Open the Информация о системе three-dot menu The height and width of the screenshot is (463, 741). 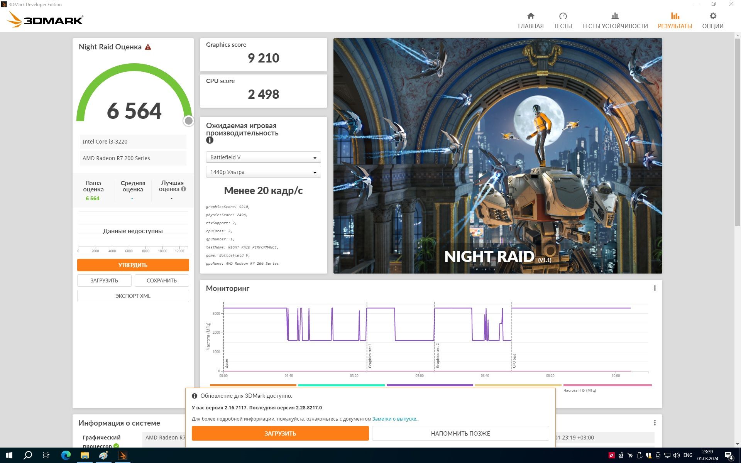(655, 423)
